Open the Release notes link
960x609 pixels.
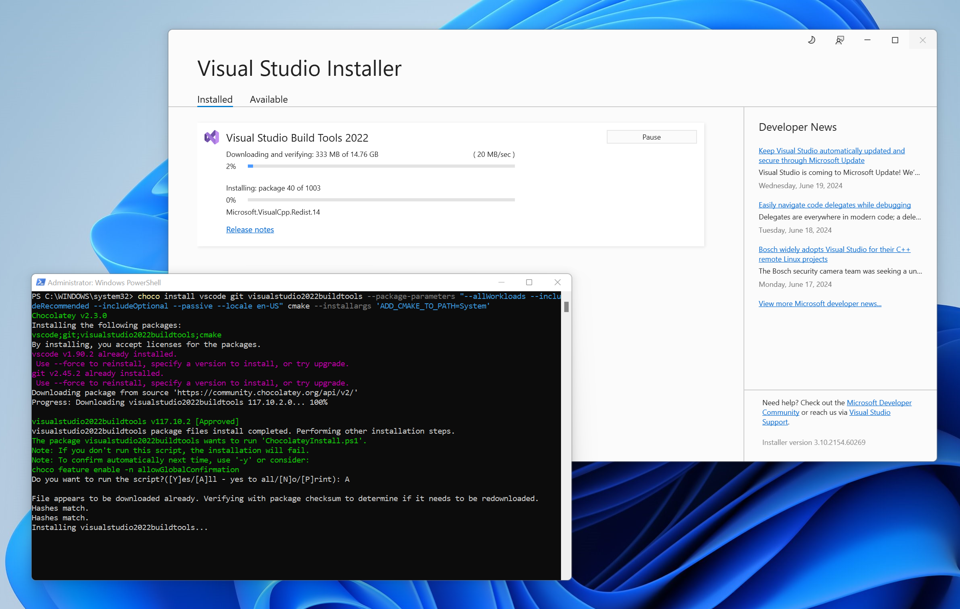point(250,229)
